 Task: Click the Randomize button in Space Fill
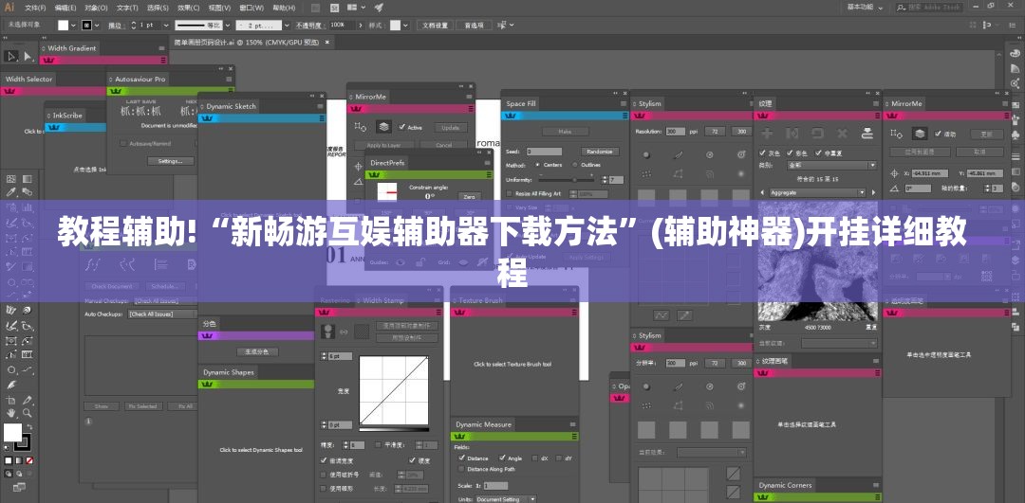tap(600, 152)
